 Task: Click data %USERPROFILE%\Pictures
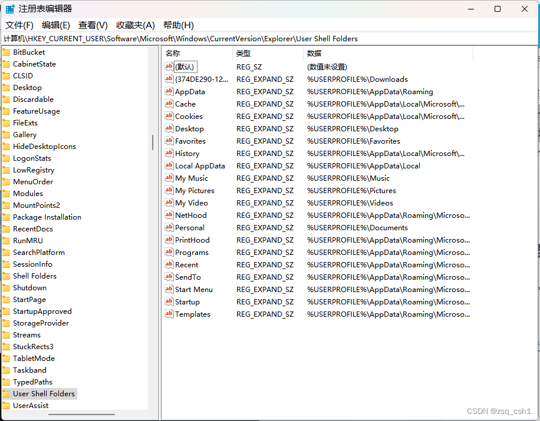[x=351, y=191]
